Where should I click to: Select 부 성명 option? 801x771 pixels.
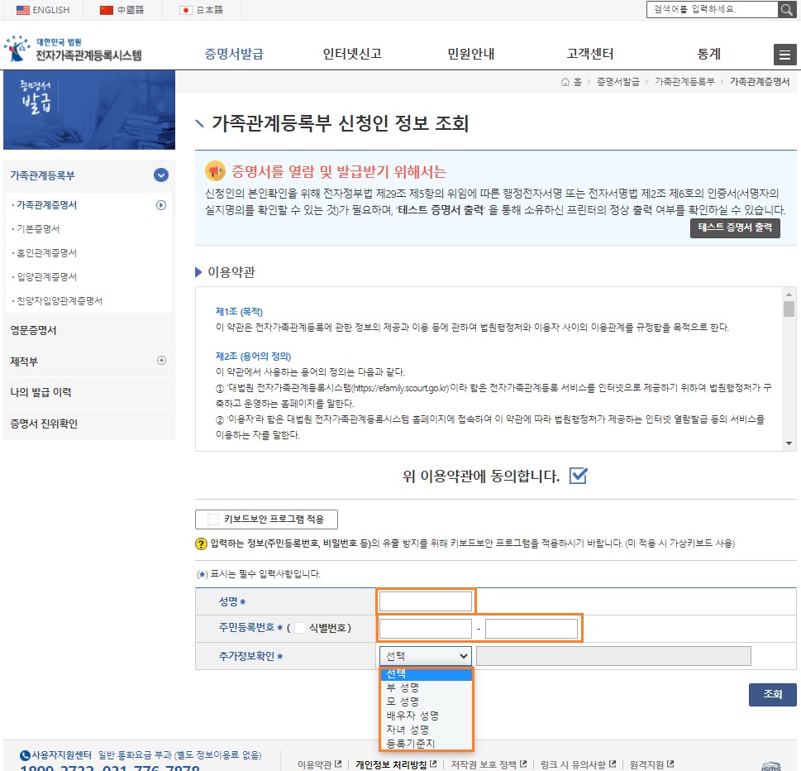(426, 687)
